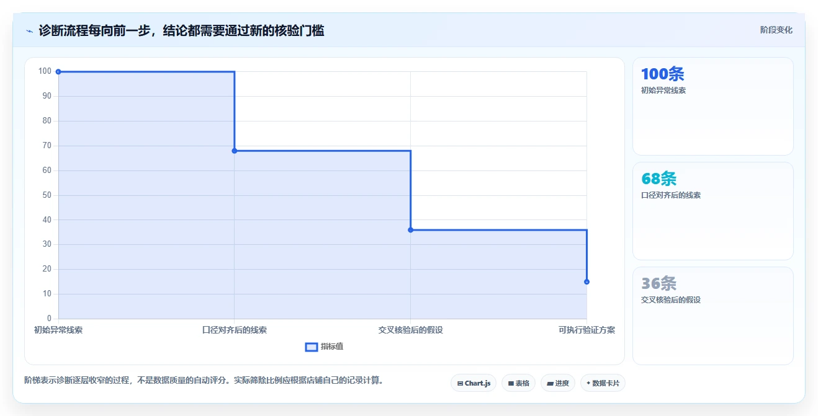The height and width of the screenshot is (416, 818).
Task: Click the 初始异常线索 card caption
Action: coord(663,91)
